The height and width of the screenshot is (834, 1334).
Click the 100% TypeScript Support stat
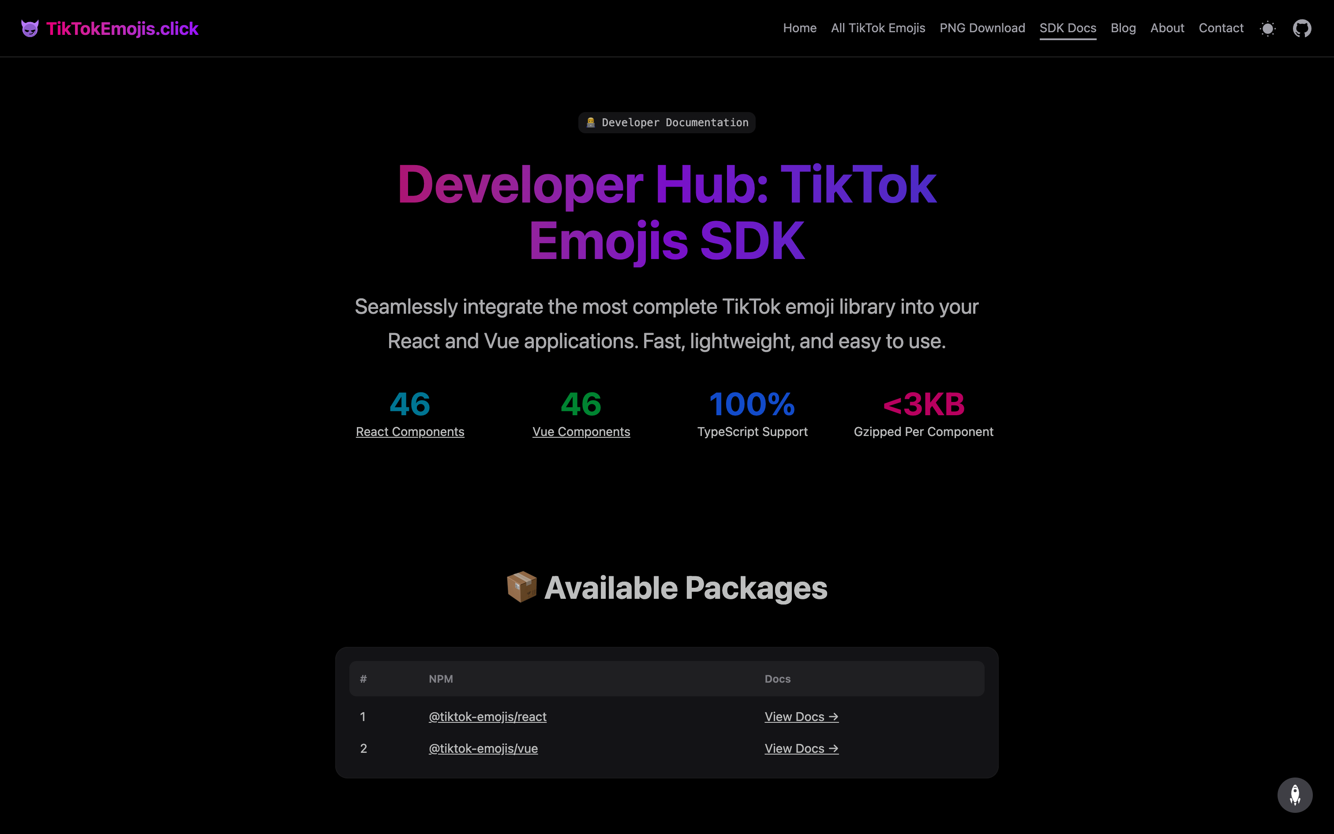[x=752, y=414]
